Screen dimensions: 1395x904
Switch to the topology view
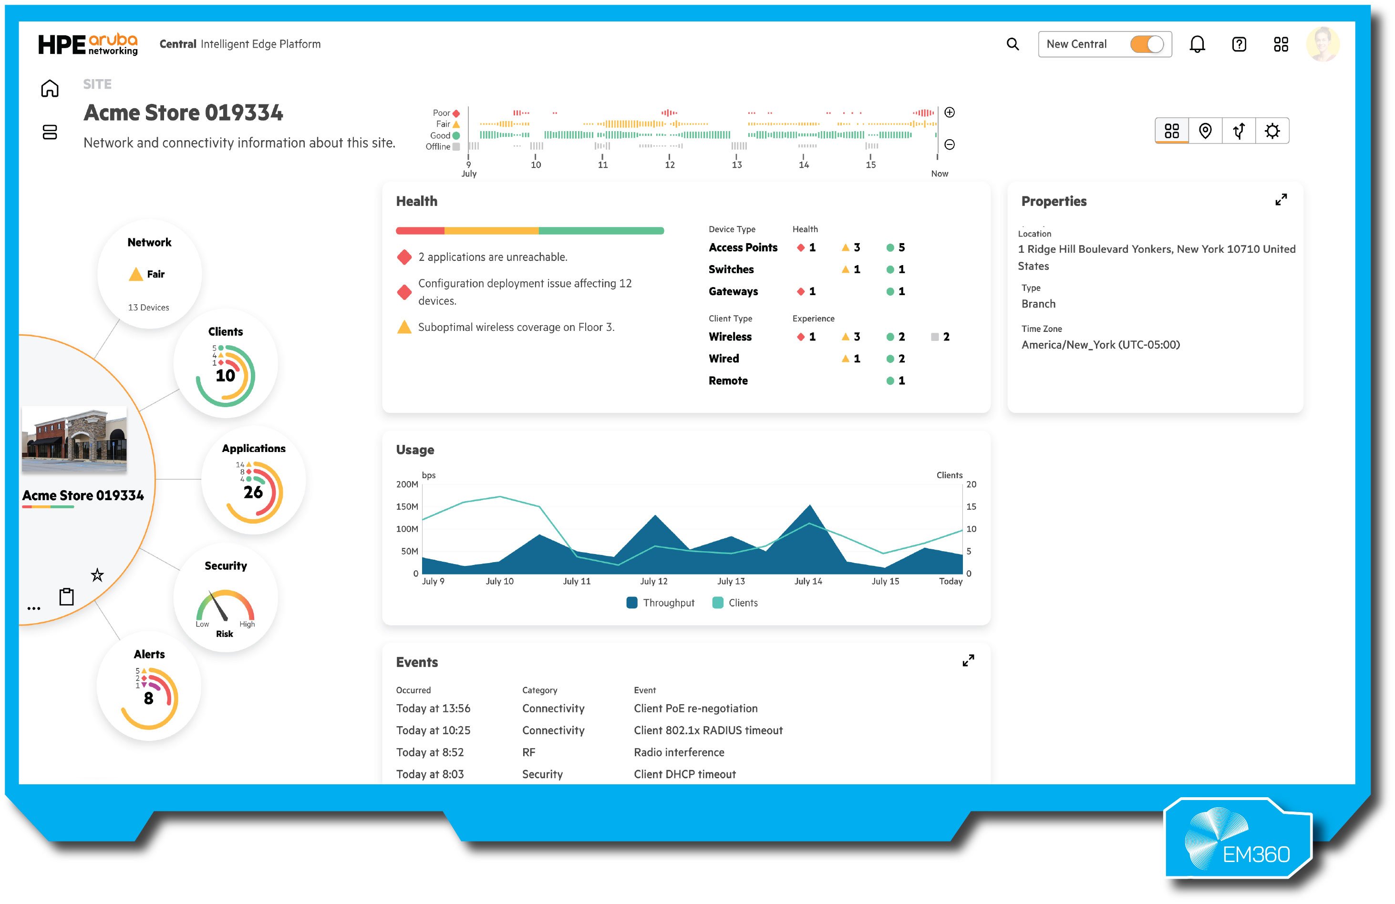(x=1239, y=131)
